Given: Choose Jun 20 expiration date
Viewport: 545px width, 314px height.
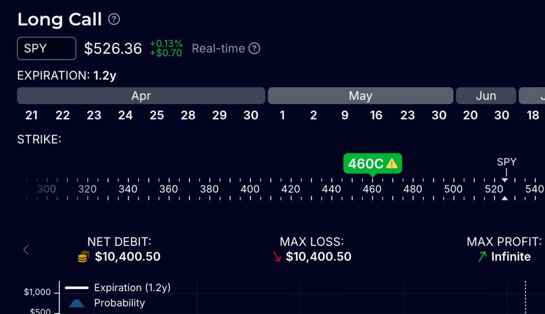Looking at the screenshot, I should pos(470,115).
